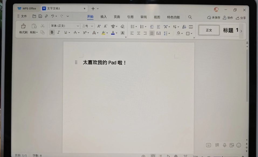This screenshot has width=258, height=157.
Task: Open the font name dropdown 宋体 (正文)
Action: click(65, 26)
